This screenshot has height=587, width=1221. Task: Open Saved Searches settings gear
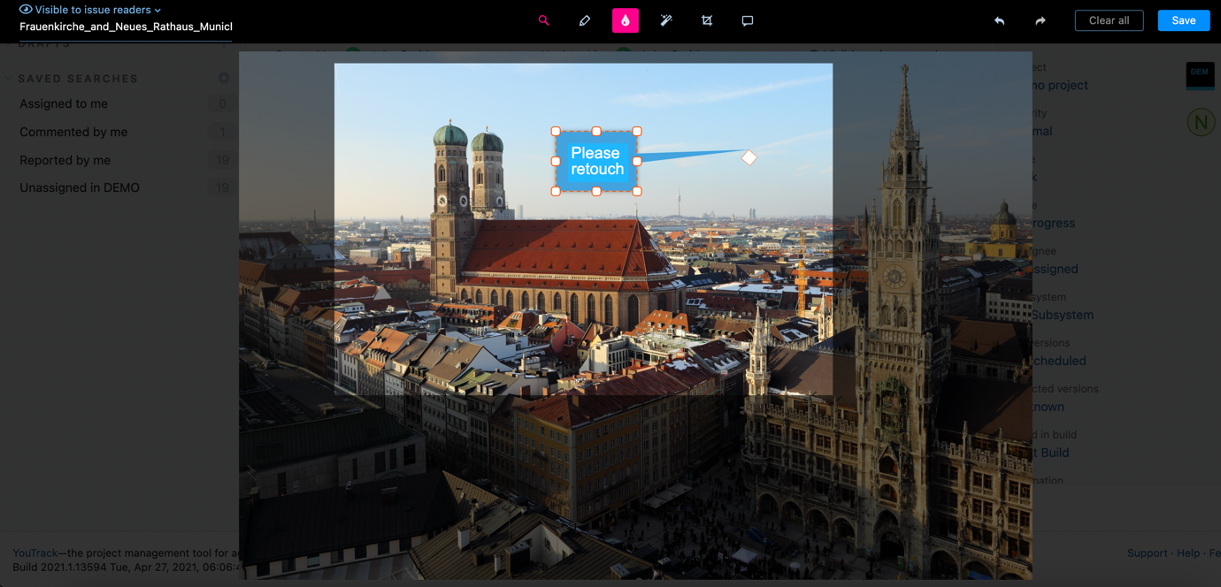point(224,78)
